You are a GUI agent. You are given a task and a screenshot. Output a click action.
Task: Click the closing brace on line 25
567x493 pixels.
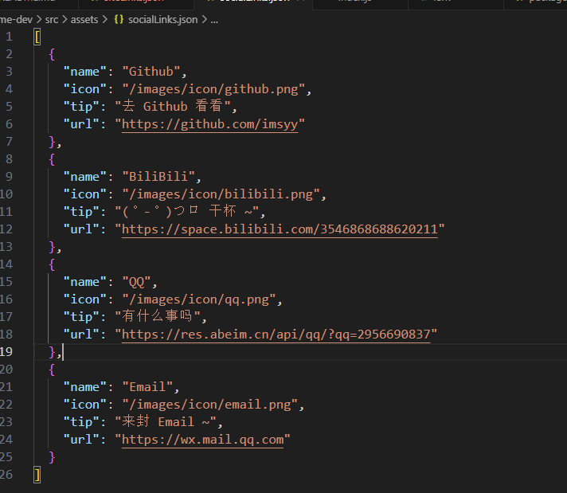click(x=52, y=457)
